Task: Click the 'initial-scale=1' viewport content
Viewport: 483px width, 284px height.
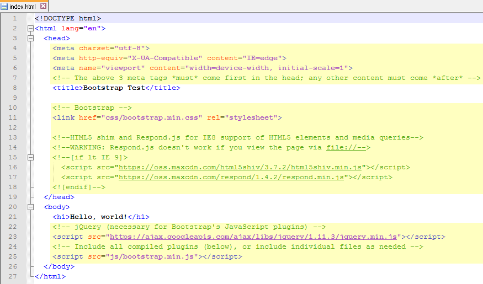Action: click(x=311, y=68)
